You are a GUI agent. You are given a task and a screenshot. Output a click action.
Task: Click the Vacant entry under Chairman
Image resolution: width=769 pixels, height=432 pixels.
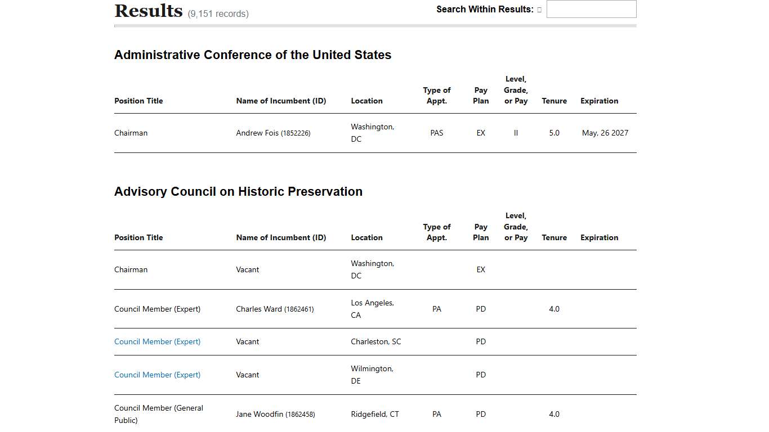[x=247, y=269]
